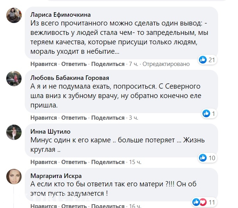Click the name Любовь Бабакина Горовая
Viewport: 238px width, 208px height.
pos(70,78)
